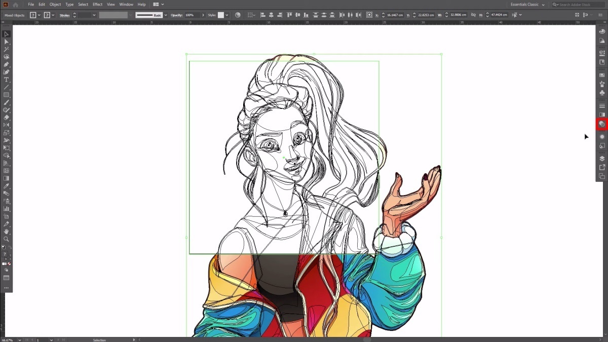The width and height of the screenshot is (608, 342).
Task: Go to Illustrator Home screen icon
Action: (x=15, y=5)
